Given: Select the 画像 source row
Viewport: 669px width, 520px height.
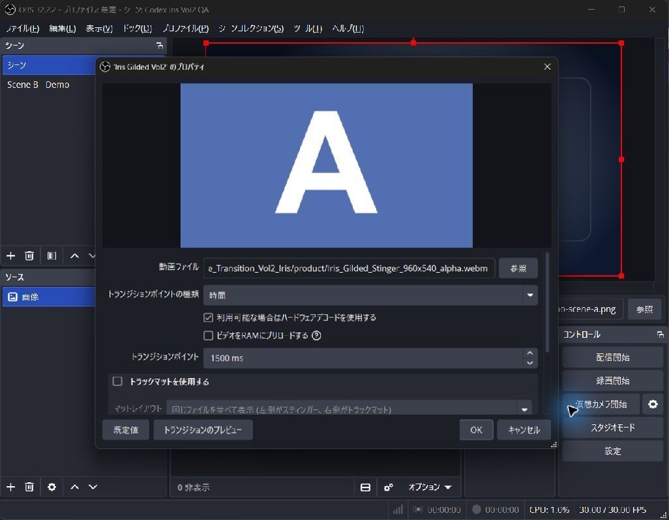Looking at the screenshot, I should [49, 297].
